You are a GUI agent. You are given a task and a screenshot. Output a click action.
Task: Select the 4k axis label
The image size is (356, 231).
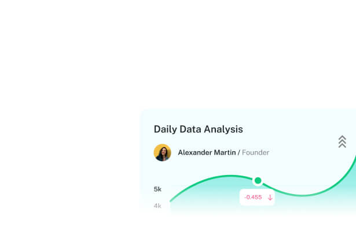point(157,206)
